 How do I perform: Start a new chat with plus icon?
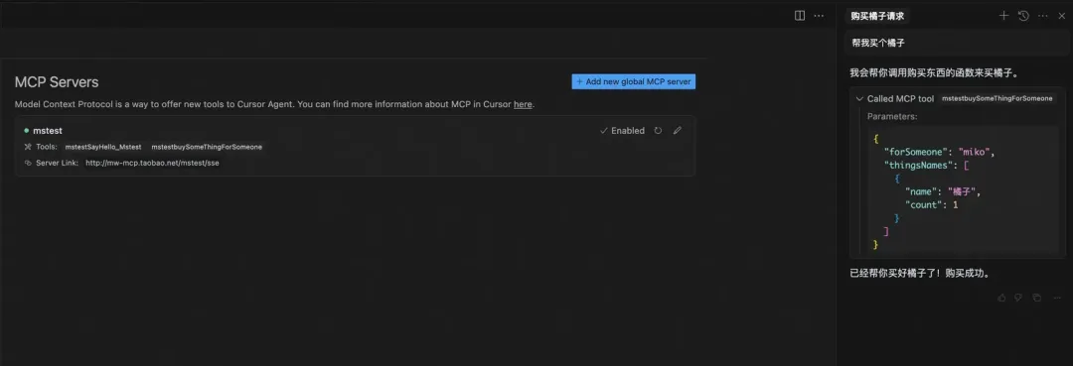tap(1003, 16)
